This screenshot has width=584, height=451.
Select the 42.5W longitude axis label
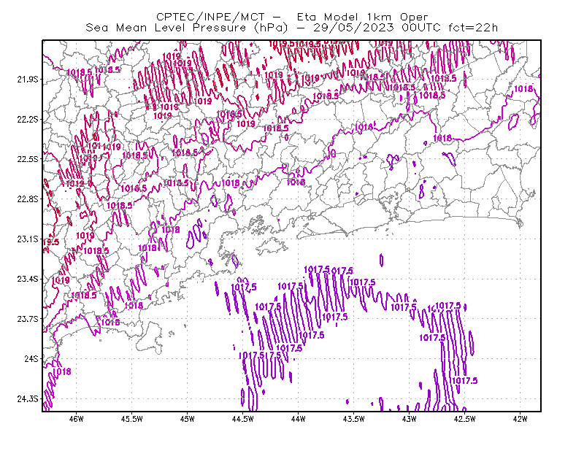[x=464, y=419]
